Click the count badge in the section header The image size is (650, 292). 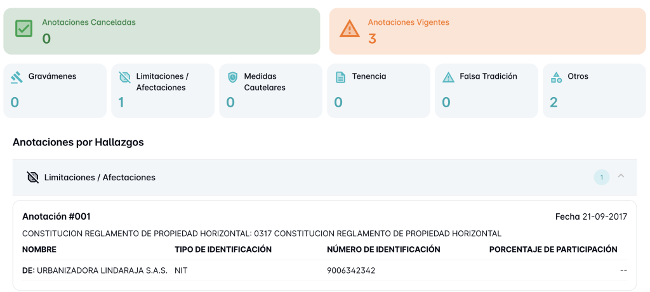point(601,177)
